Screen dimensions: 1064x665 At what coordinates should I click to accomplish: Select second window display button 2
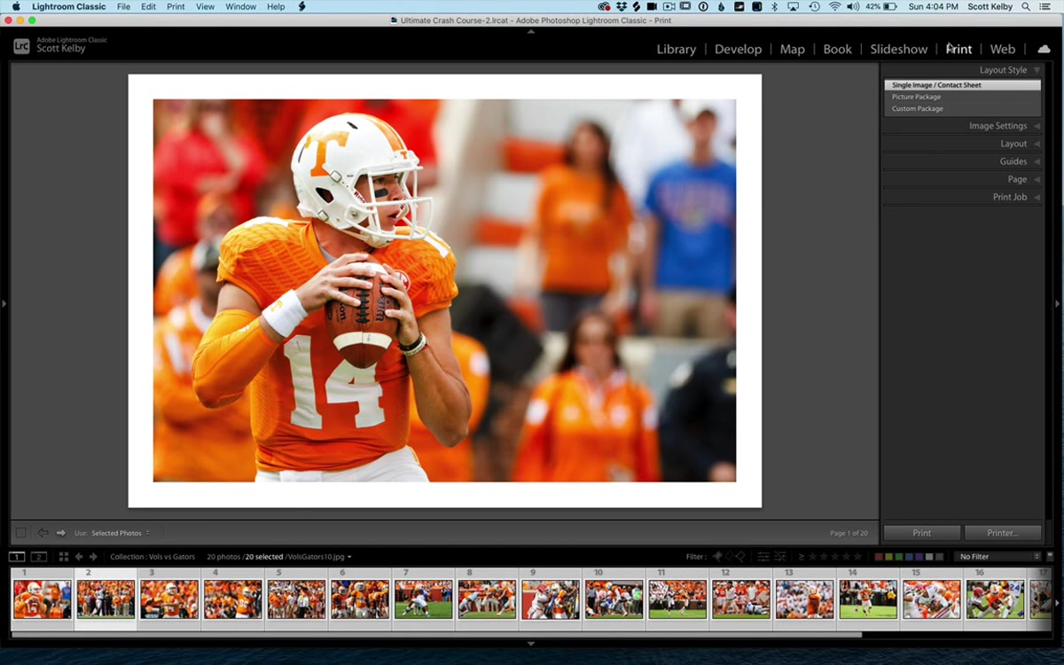pos(39,557)
